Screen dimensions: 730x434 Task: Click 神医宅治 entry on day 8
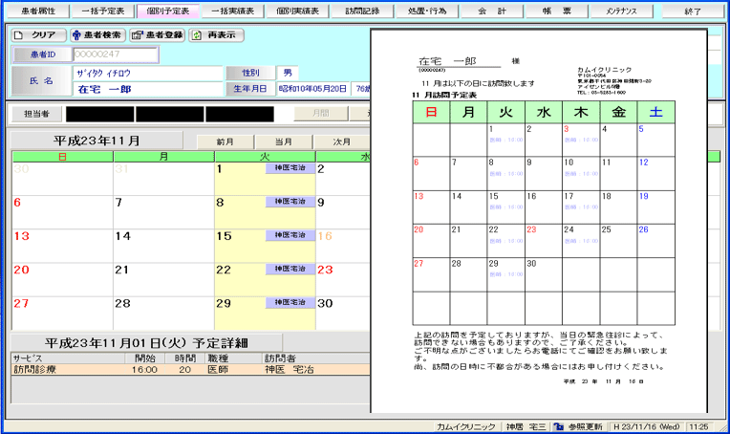[290, 202]
